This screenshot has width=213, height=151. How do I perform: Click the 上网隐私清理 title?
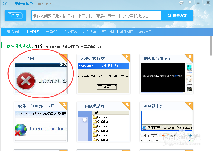[x=93, y=106]
